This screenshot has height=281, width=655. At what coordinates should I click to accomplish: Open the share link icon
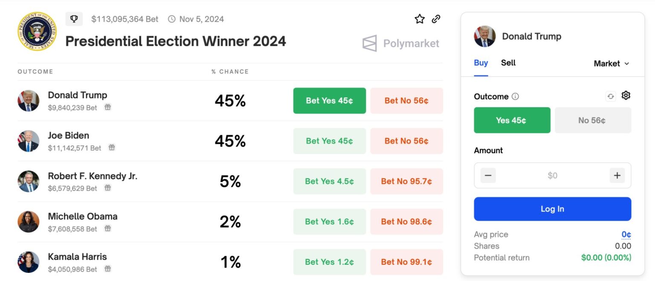click(x=436, y=19)
